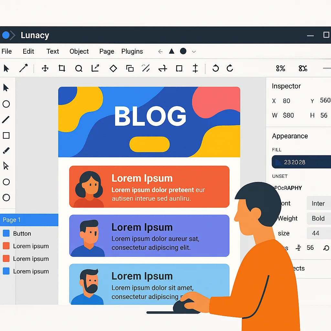Open the Plugins menu

point(132,51)
